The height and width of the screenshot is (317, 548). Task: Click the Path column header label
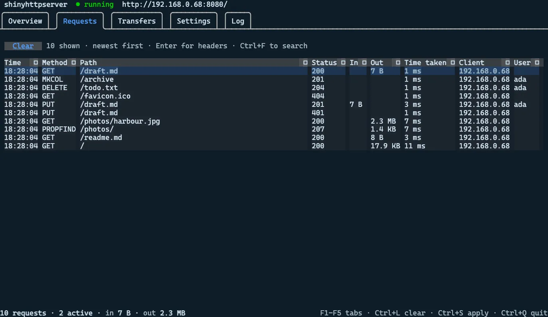click(x=88, y=63)
